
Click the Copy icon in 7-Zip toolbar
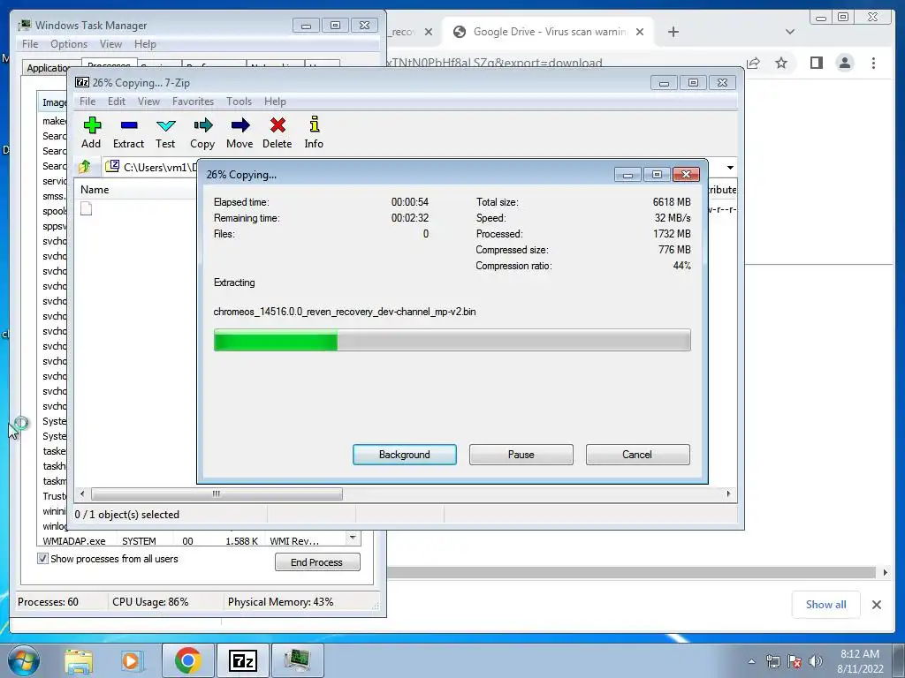(x=202, y=125)
